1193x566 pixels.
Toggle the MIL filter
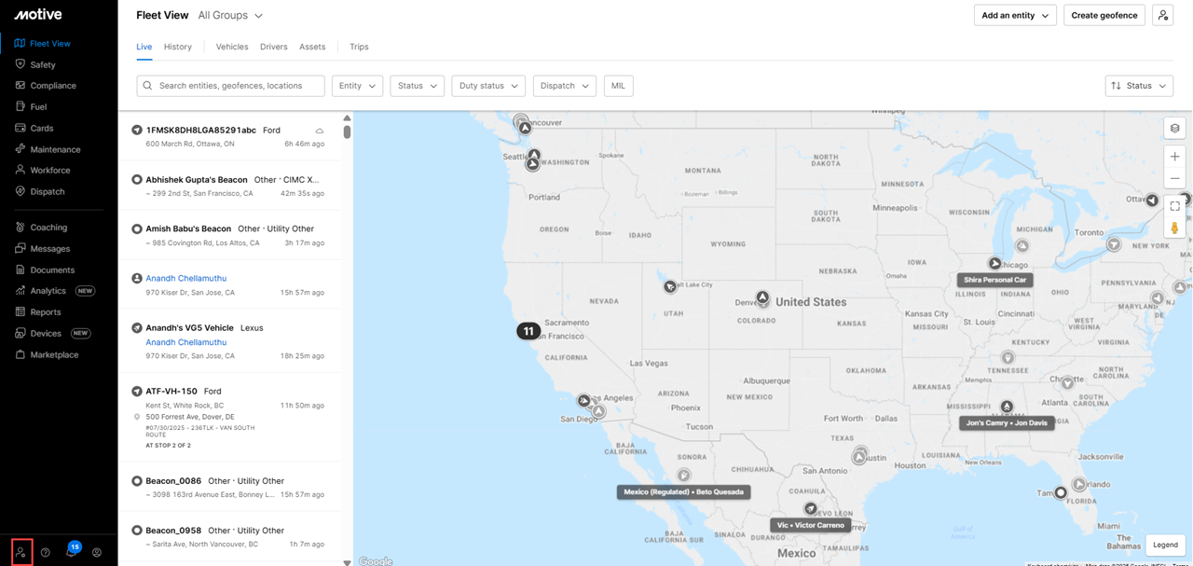(618, 86)
